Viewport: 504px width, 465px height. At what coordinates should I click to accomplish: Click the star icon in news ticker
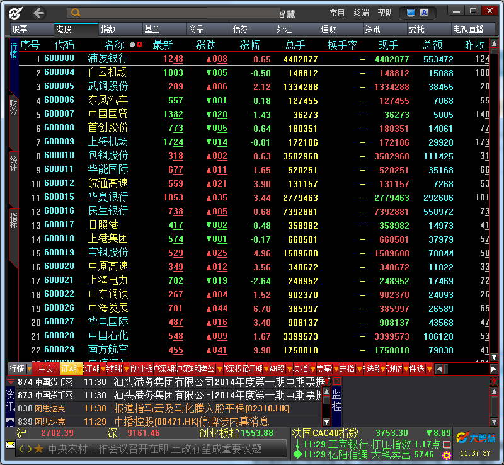[39, 449]
